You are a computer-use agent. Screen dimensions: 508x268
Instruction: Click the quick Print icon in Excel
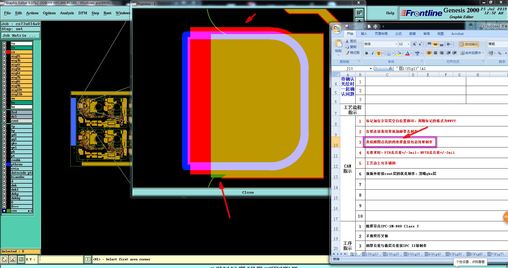pyautogui.click(x=375, y=27)
